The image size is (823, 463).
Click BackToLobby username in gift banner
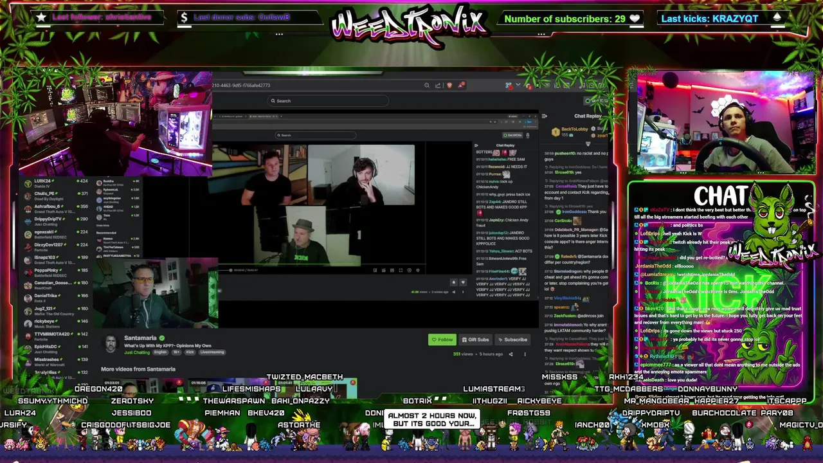[575, 129]
